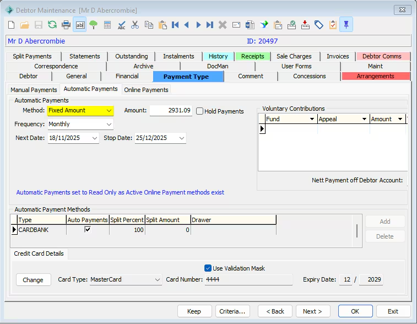The width and height of the screenshot is (417, 324).
Task: Click the green tree icon
Action: click(x=93, y=25)
